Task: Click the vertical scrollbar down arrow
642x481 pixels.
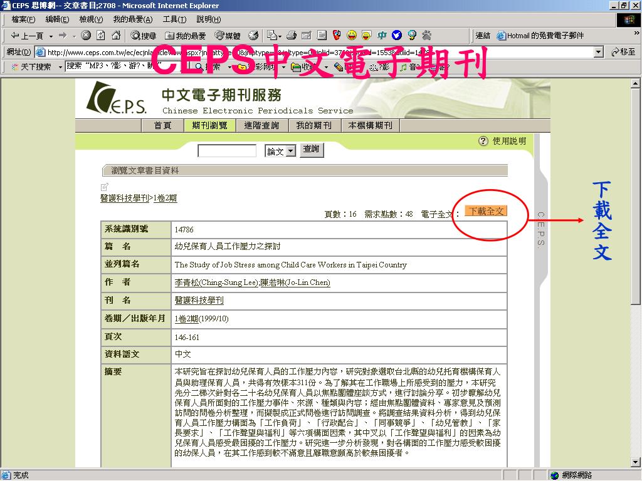Action: click(636, 462)
